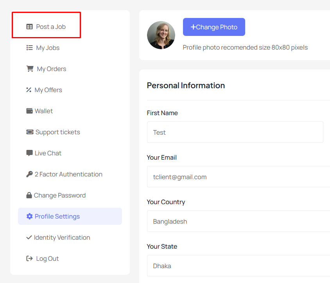The image size is (330, 283).
Task: Click the profile photo thumbnail
Action: (x=161, y=35)
